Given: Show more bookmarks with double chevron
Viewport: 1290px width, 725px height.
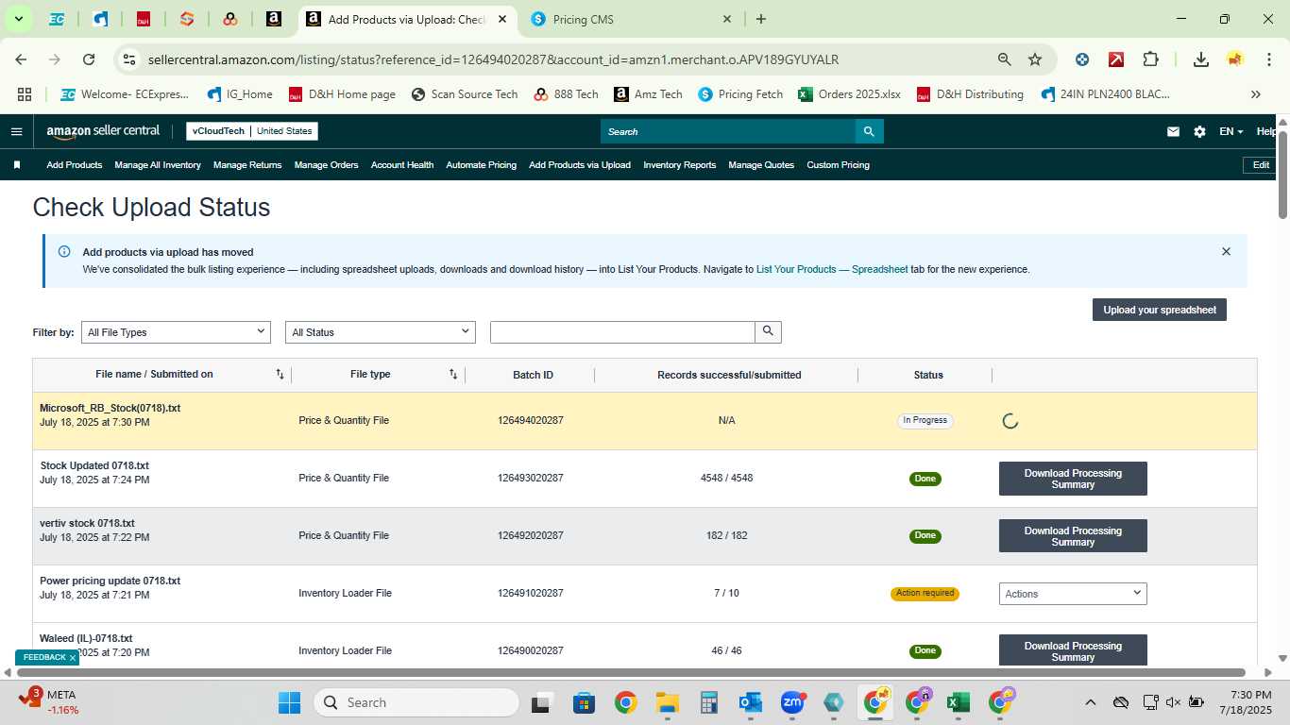Looking at the screenshot, I should [x=1256, y=94].
